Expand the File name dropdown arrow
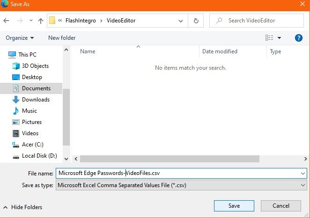This screenshot has height=218, width=310. pyautogui.click(x=303, y=174)
